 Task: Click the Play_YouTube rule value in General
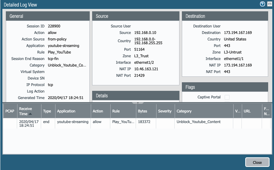(59, 52)
